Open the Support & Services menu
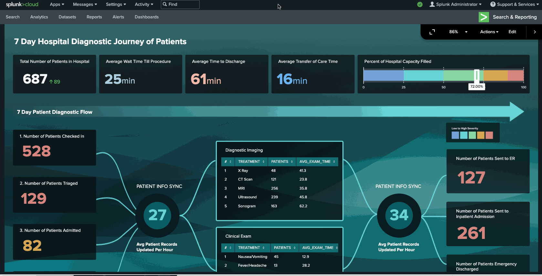Viewport: 542px width, 276px height. (x=514, y=5)
